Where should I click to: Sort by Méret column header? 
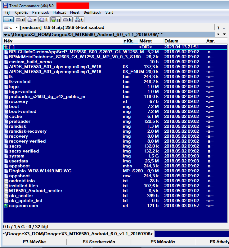(x=151, y=41)
